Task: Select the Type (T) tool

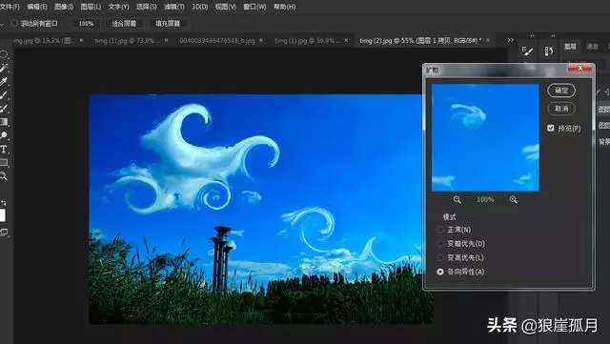Action: (x=4, y=150)
